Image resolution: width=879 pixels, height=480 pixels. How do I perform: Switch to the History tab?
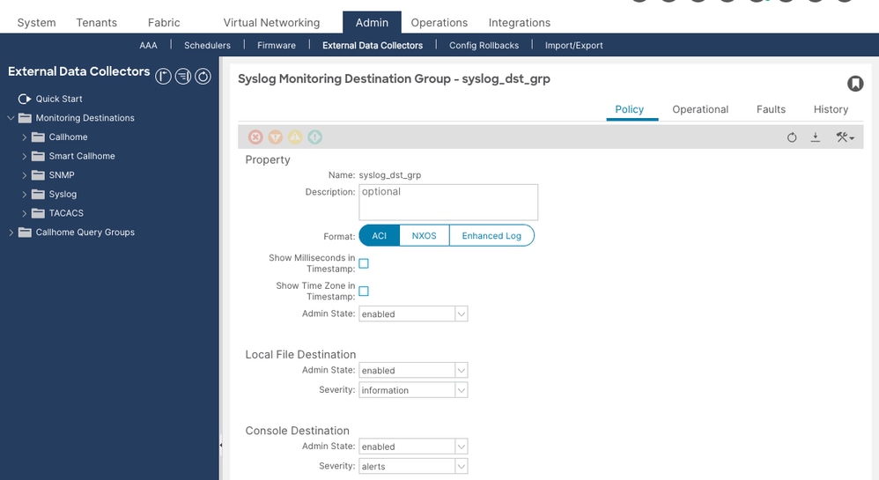831,109
